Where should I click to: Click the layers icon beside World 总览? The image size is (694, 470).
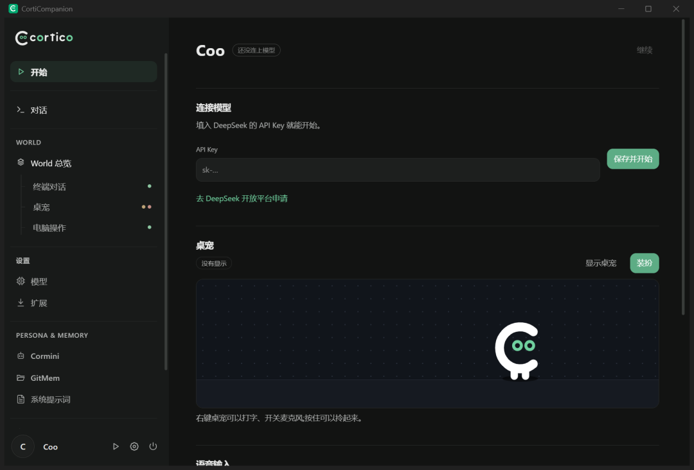coord(21,162)
